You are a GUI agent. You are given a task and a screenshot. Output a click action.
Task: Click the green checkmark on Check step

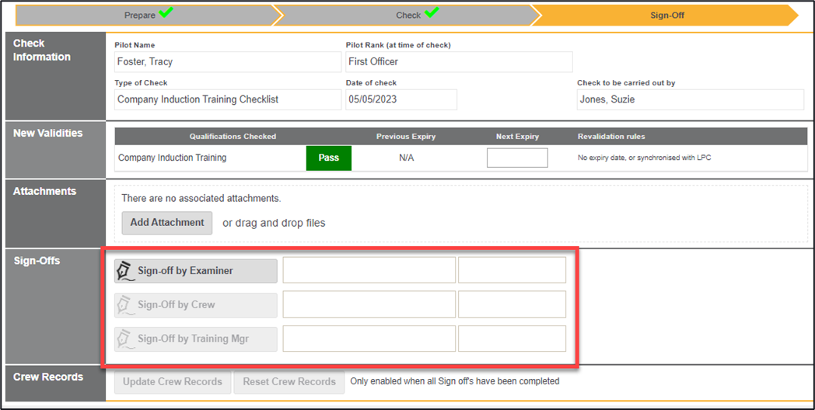tap(431, 13)
